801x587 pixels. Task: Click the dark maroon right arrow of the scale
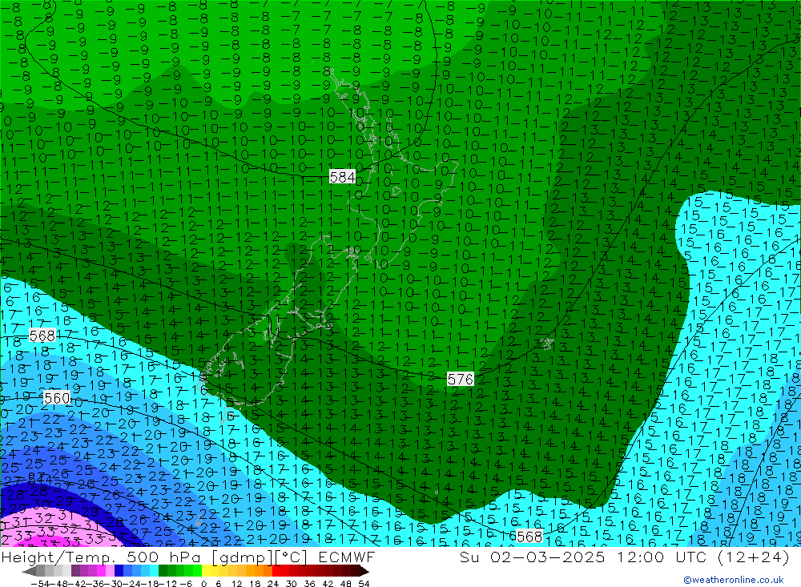[364, 571]
